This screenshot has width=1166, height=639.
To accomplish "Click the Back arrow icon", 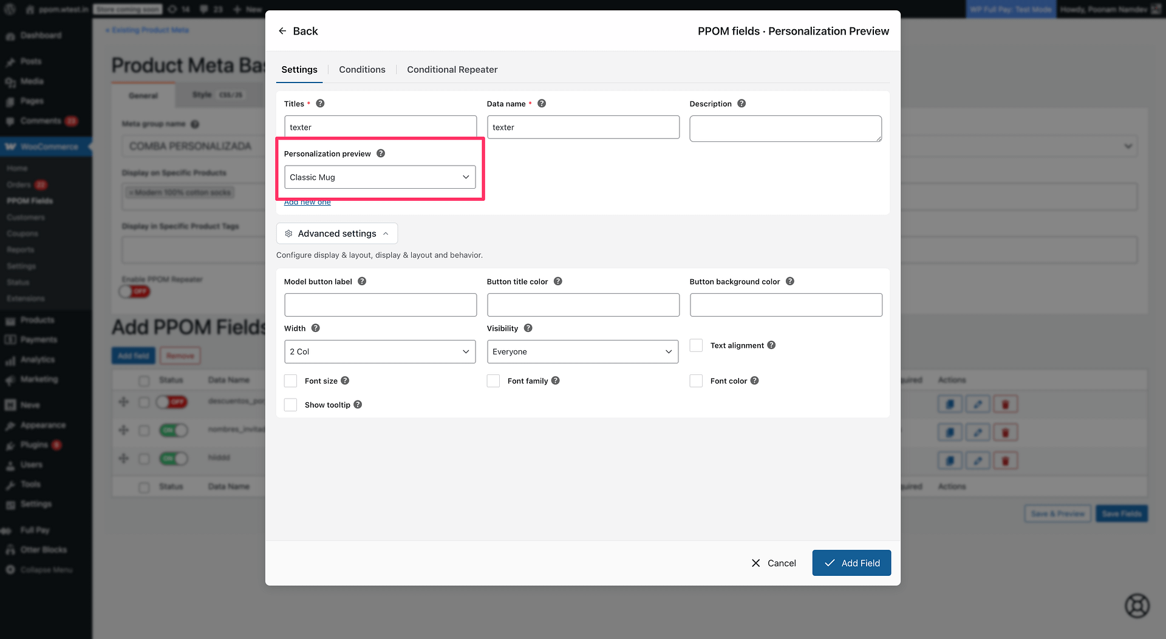I will click(x=282, y=31).
